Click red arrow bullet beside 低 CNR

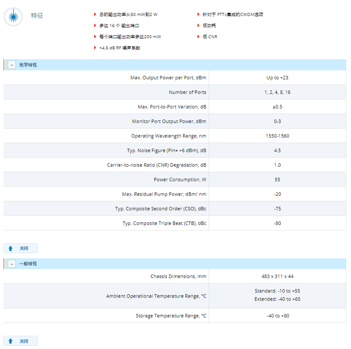pos(198,37)
